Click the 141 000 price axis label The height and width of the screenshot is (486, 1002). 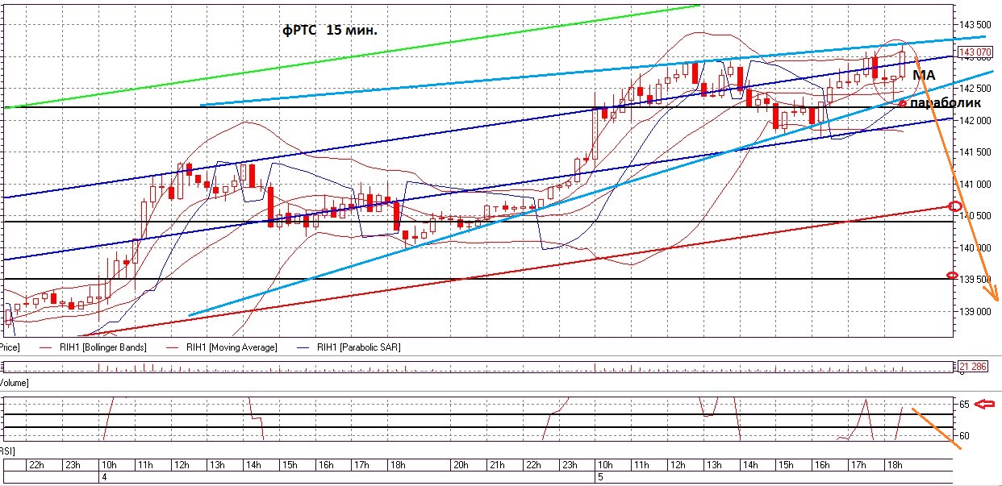pos(974,184)
